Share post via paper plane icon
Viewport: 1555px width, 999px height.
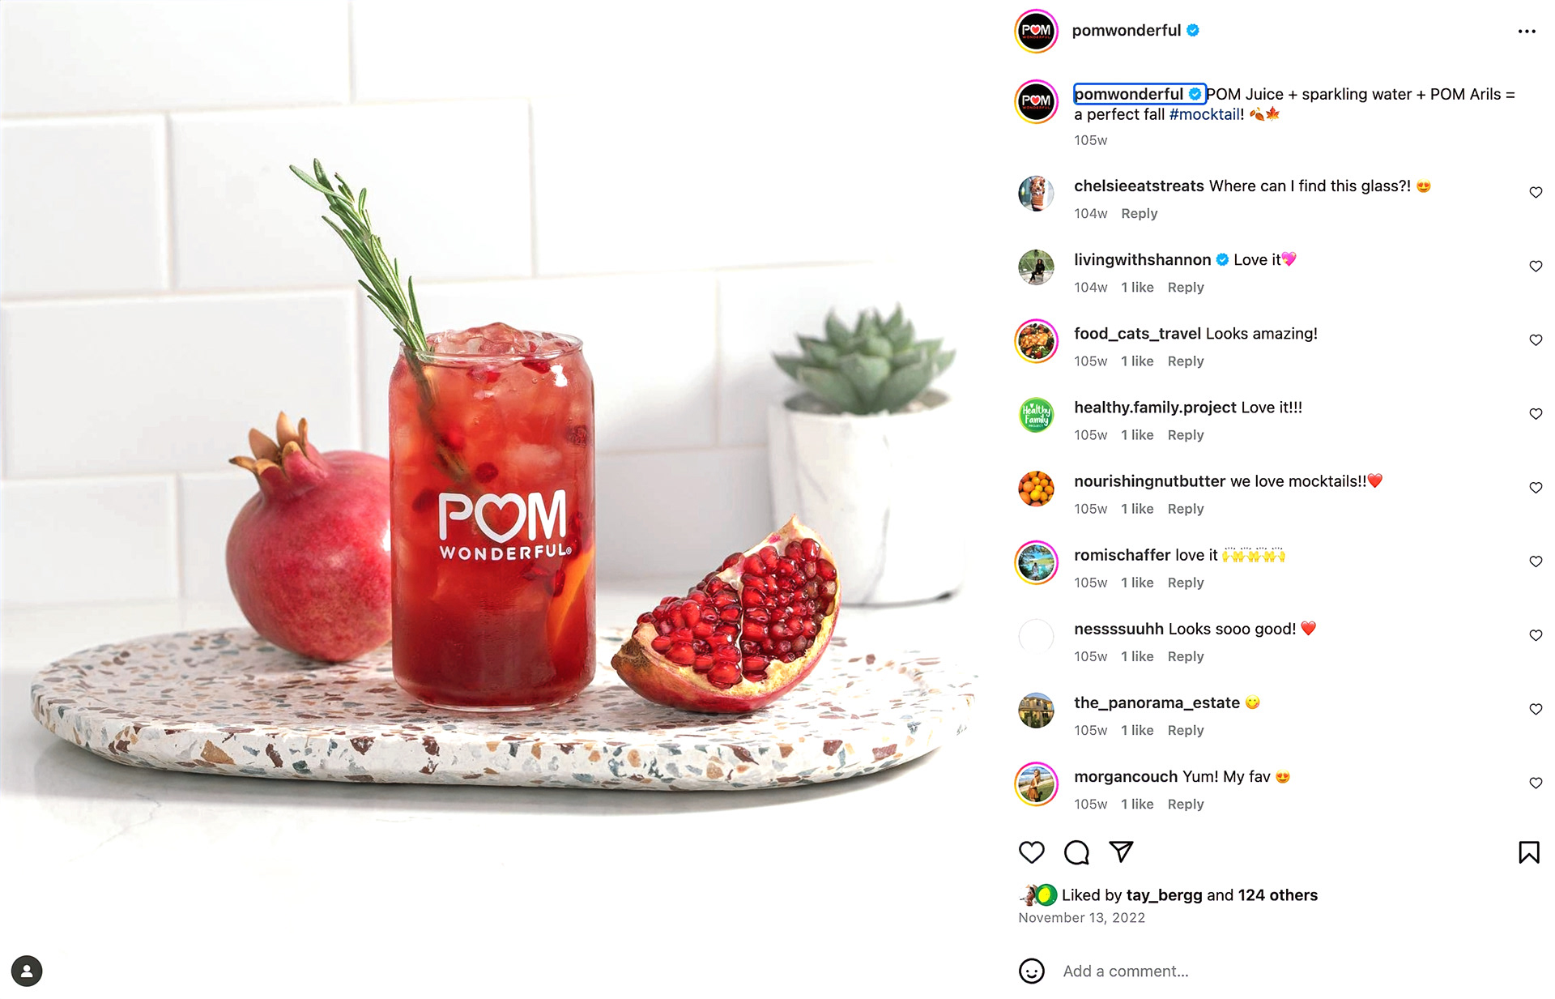click(1121, 852)
